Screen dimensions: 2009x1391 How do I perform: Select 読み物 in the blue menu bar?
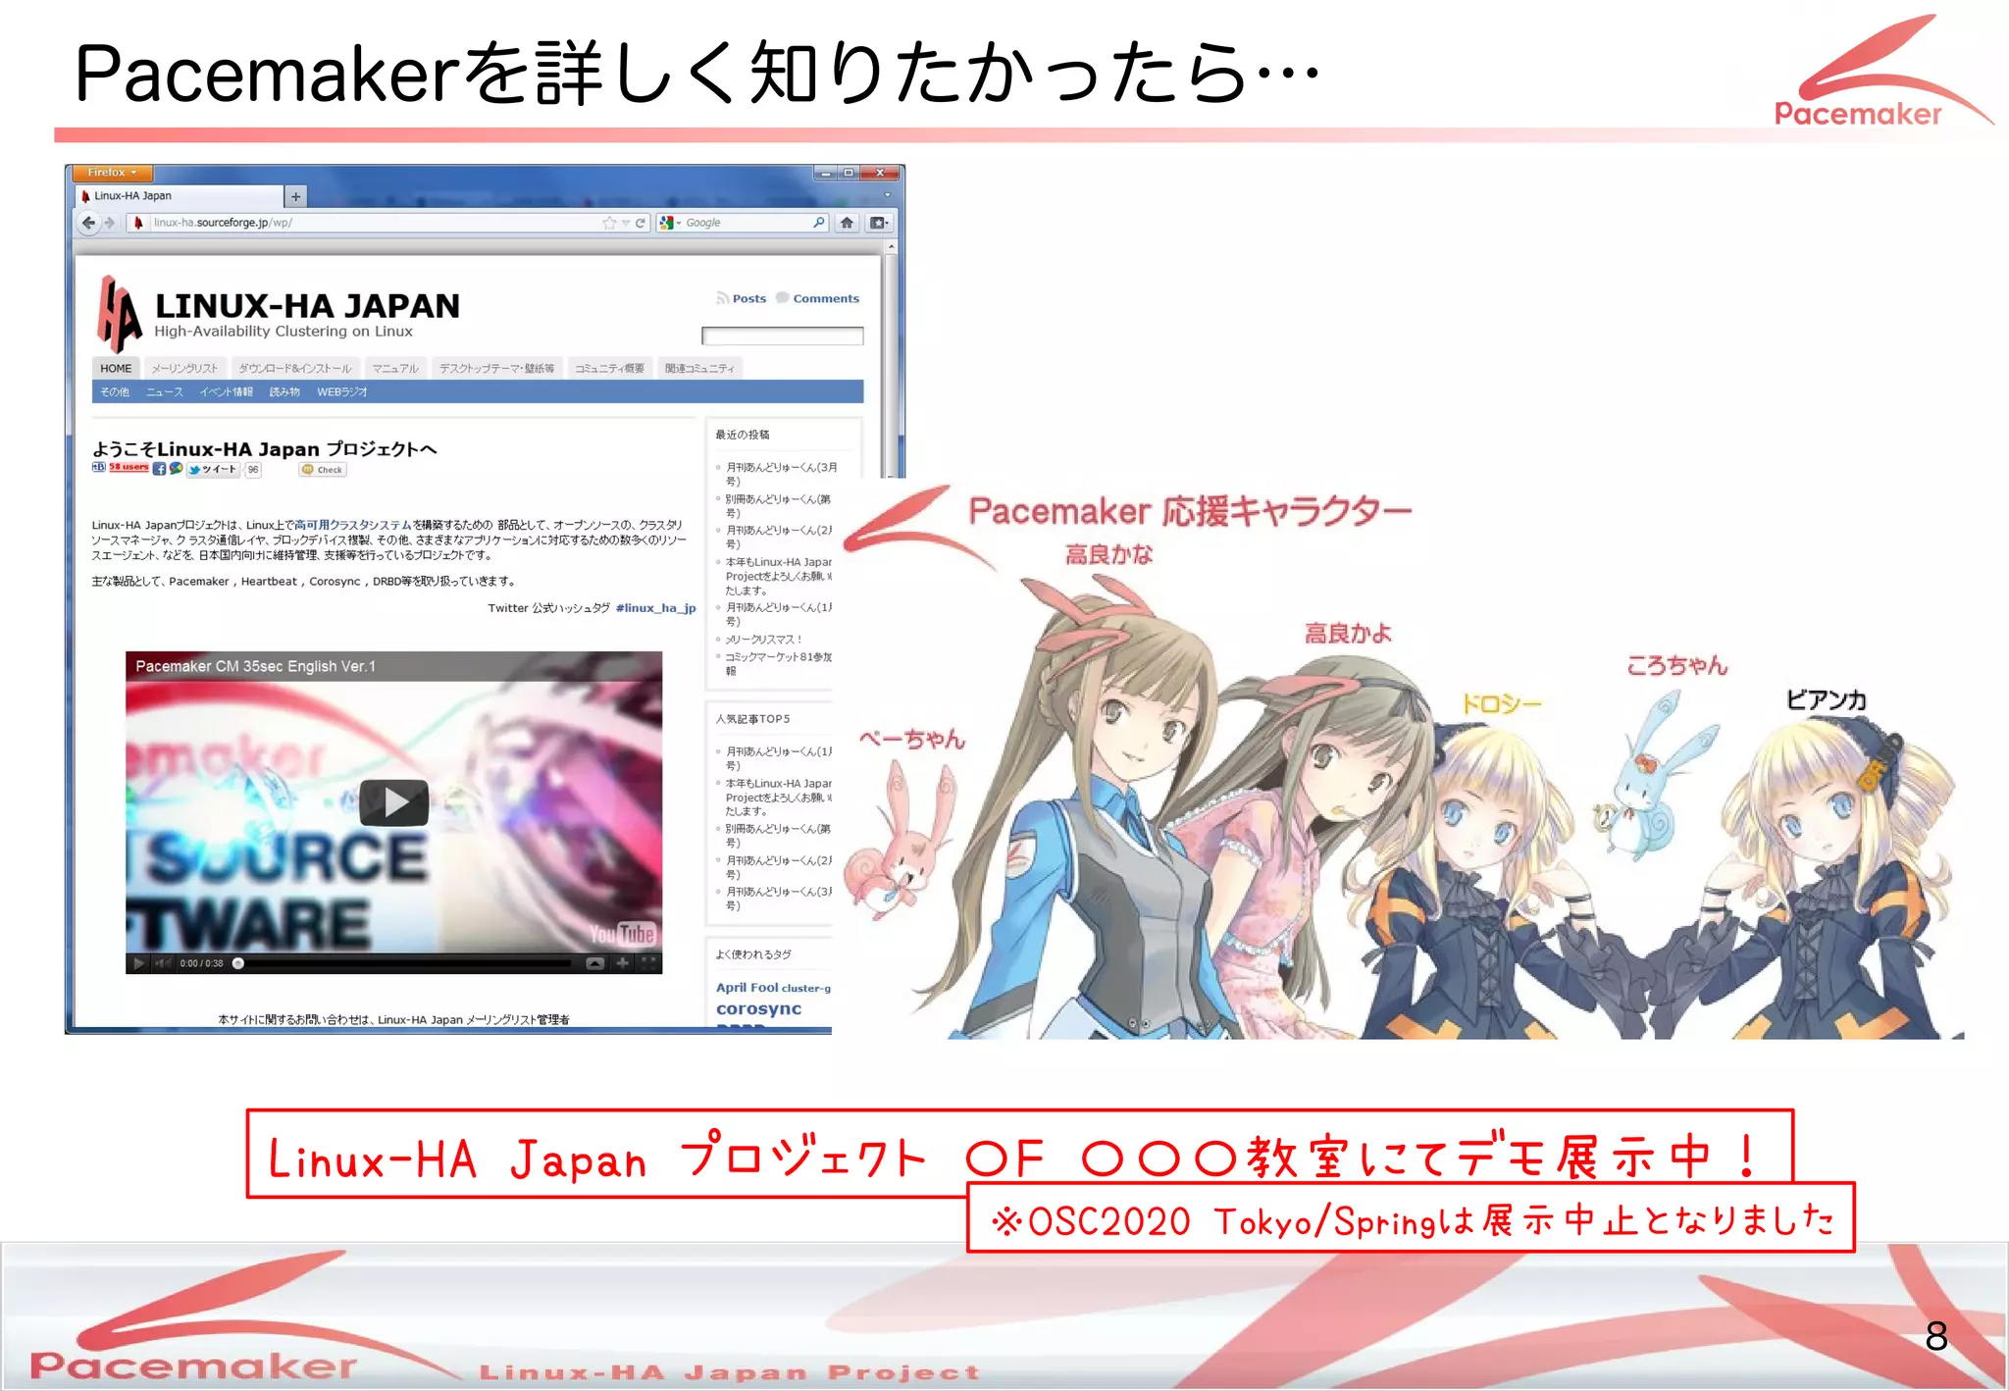[284, 391]
